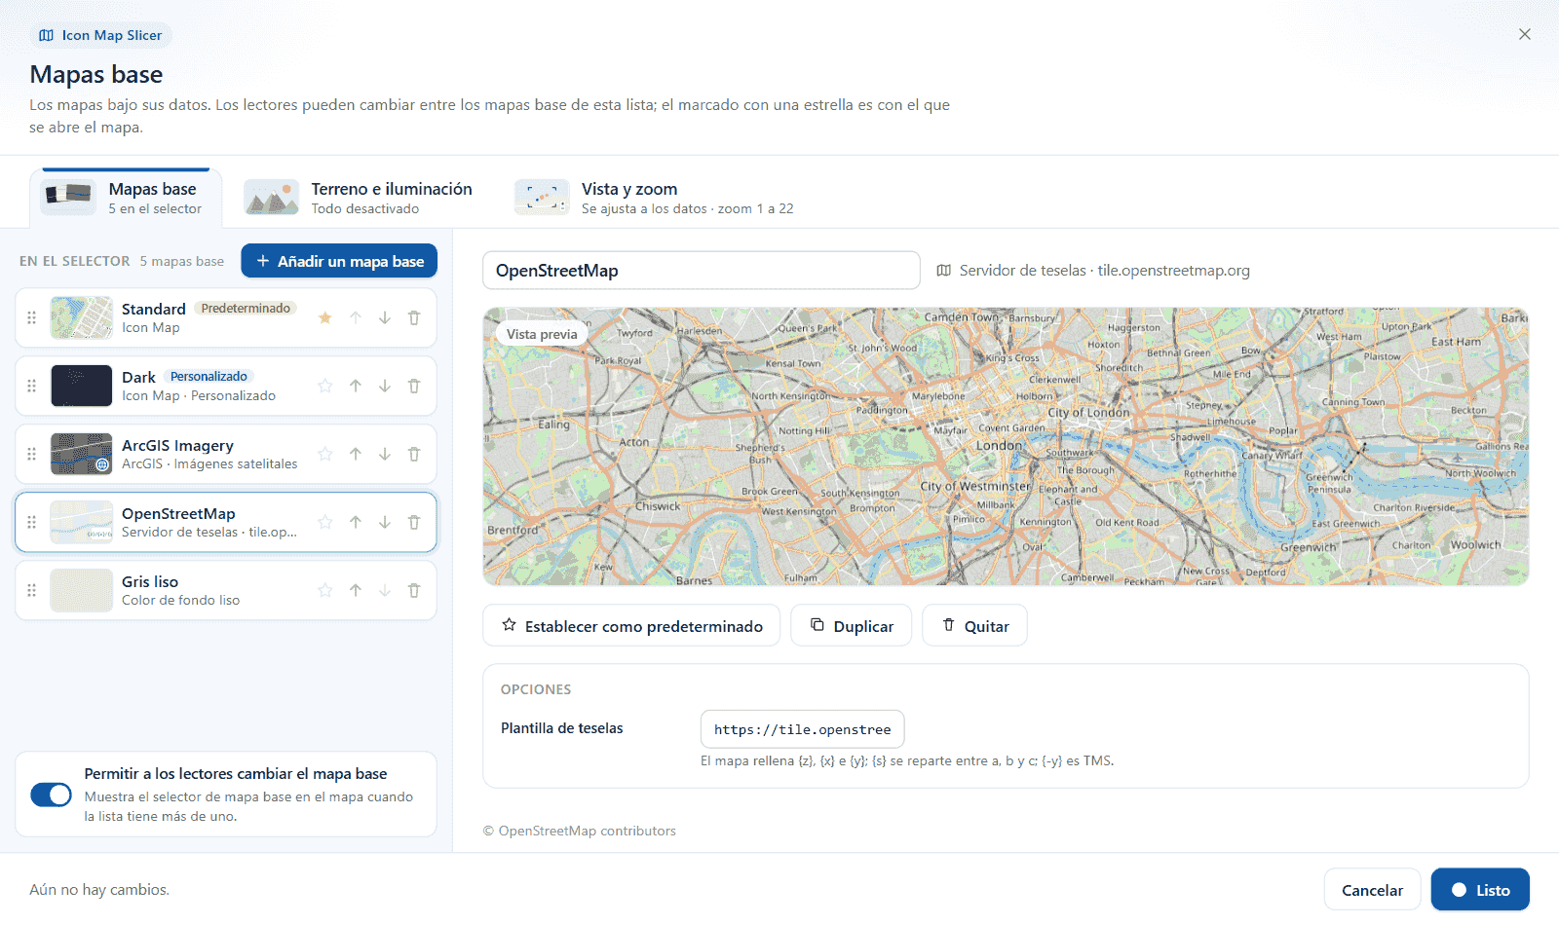Delete the OpenStreetMap row with the trash icon
1559x925 pixels.
click(x=414, y=522)
